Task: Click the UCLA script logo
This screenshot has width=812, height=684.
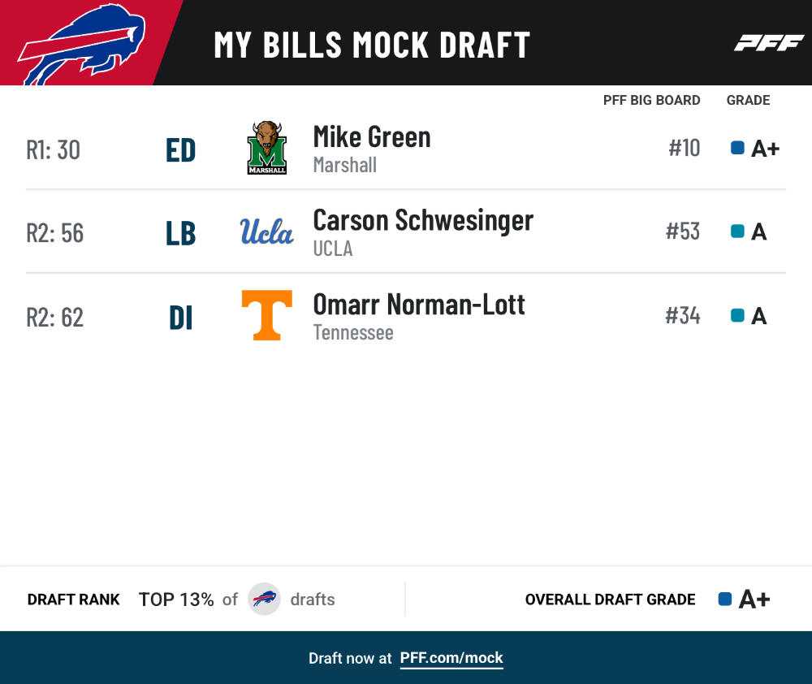Action: click(x=266, y=232)
